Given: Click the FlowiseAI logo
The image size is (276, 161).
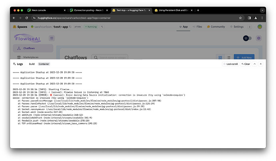Looking at the screenshot, I should [x=28, y=38].
